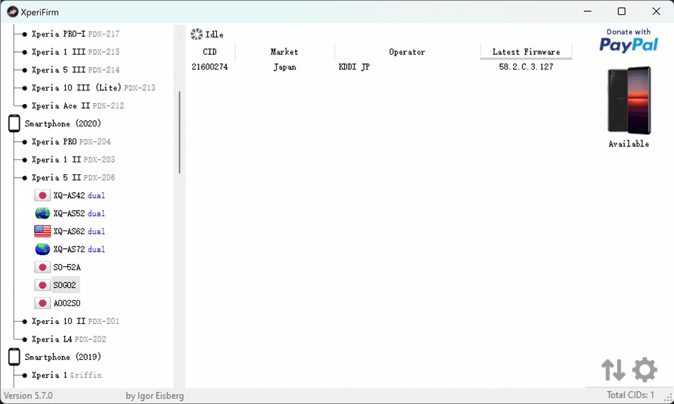Click the Japan flag beside SO-52A

pos(43,267)
